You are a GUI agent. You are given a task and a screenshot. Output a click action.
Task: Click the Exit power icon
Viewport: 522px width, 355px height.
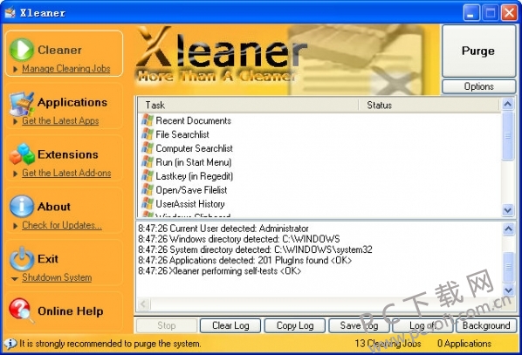pos(22,258)
